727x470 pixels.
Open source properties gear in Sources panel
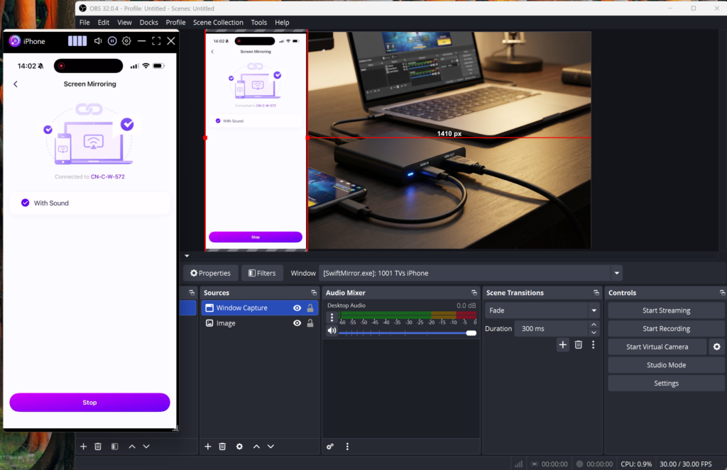[x=239, y=447]
